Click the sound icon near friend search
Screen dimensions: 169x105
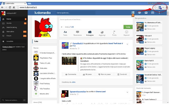coord(24,100)
